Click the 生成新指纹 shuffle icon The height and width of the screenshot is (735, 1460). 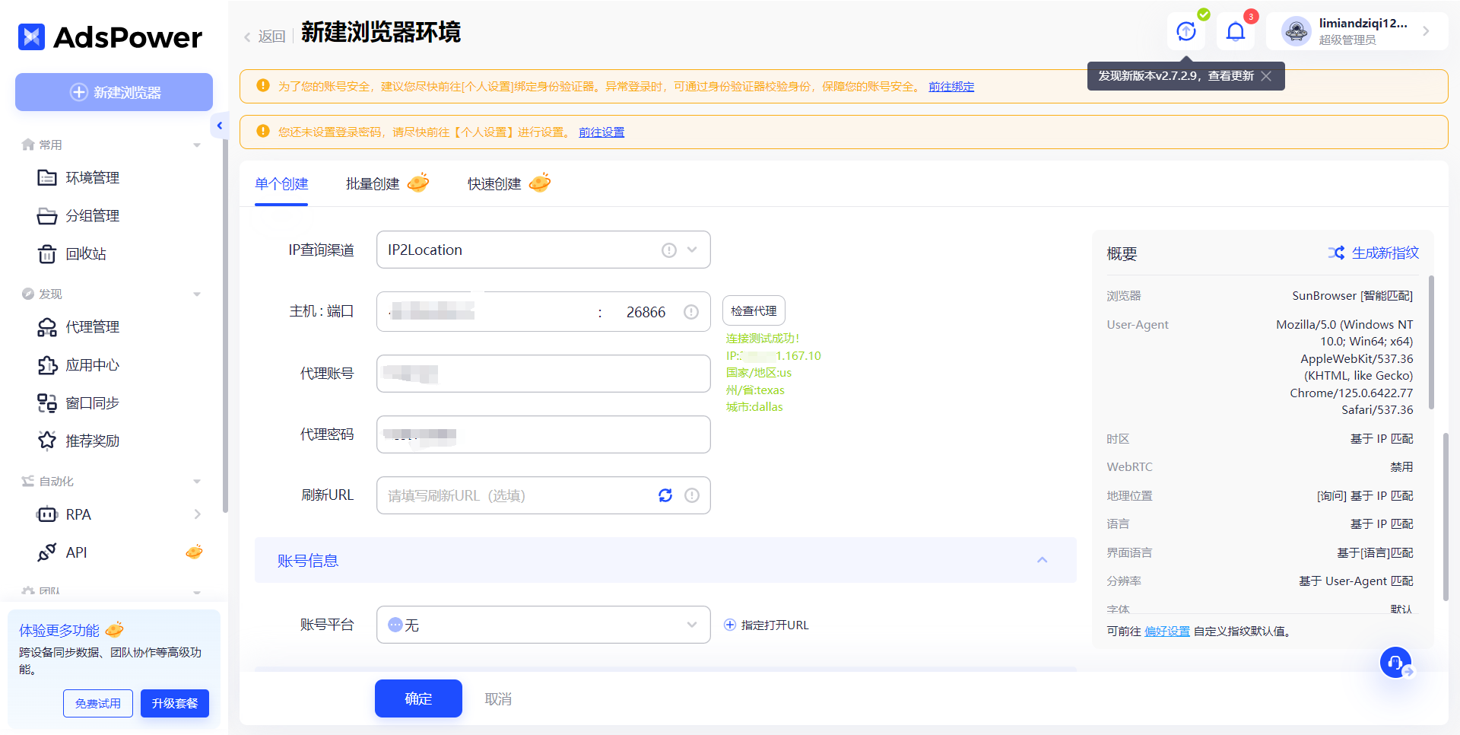(1337, 252)
